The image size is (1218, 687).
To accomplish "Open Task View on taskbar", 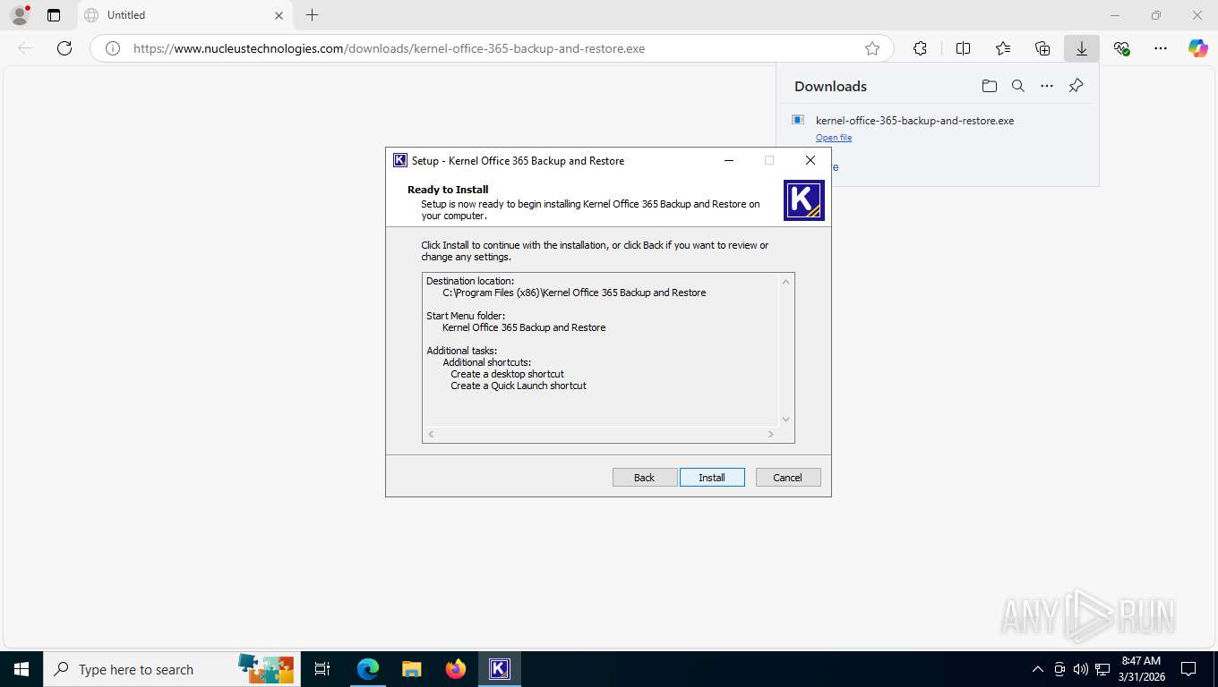I will click(x=322, y=669).
